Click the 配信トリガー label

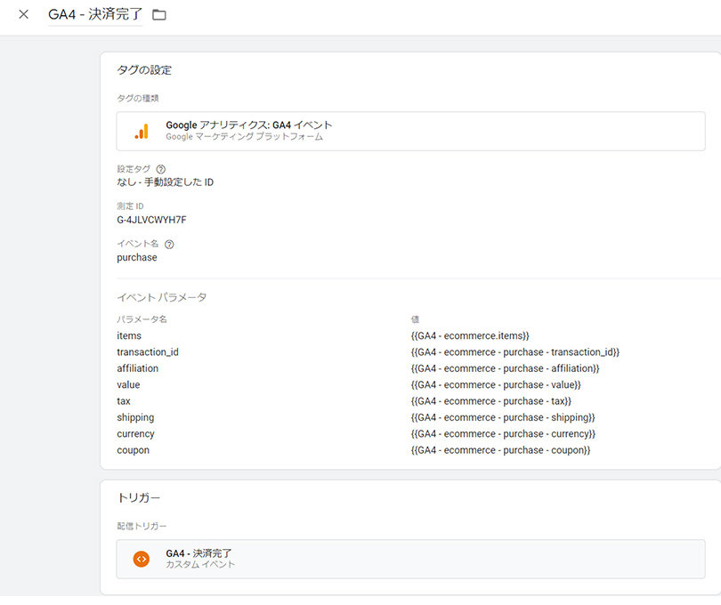(x=142, y=526)
